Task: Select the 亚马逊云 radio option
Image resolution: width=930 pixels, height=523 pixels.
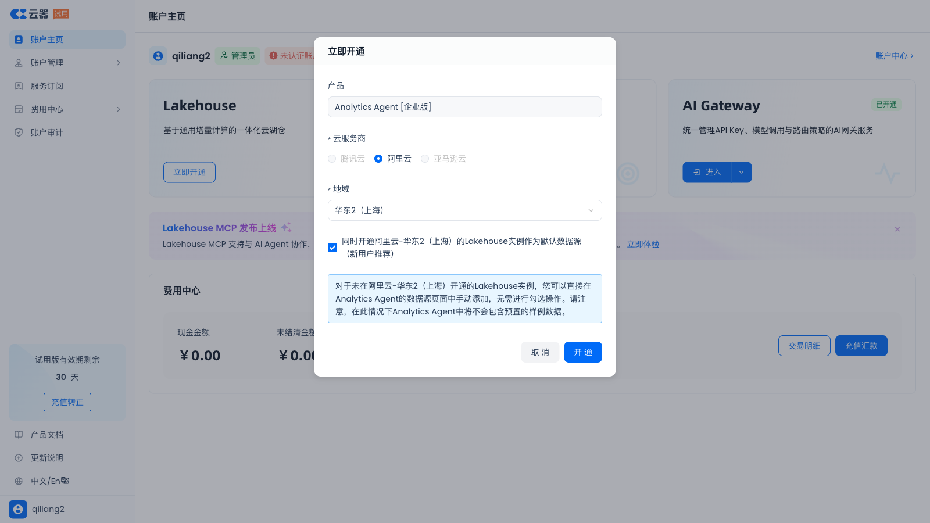Action: [x=425, y=159]
